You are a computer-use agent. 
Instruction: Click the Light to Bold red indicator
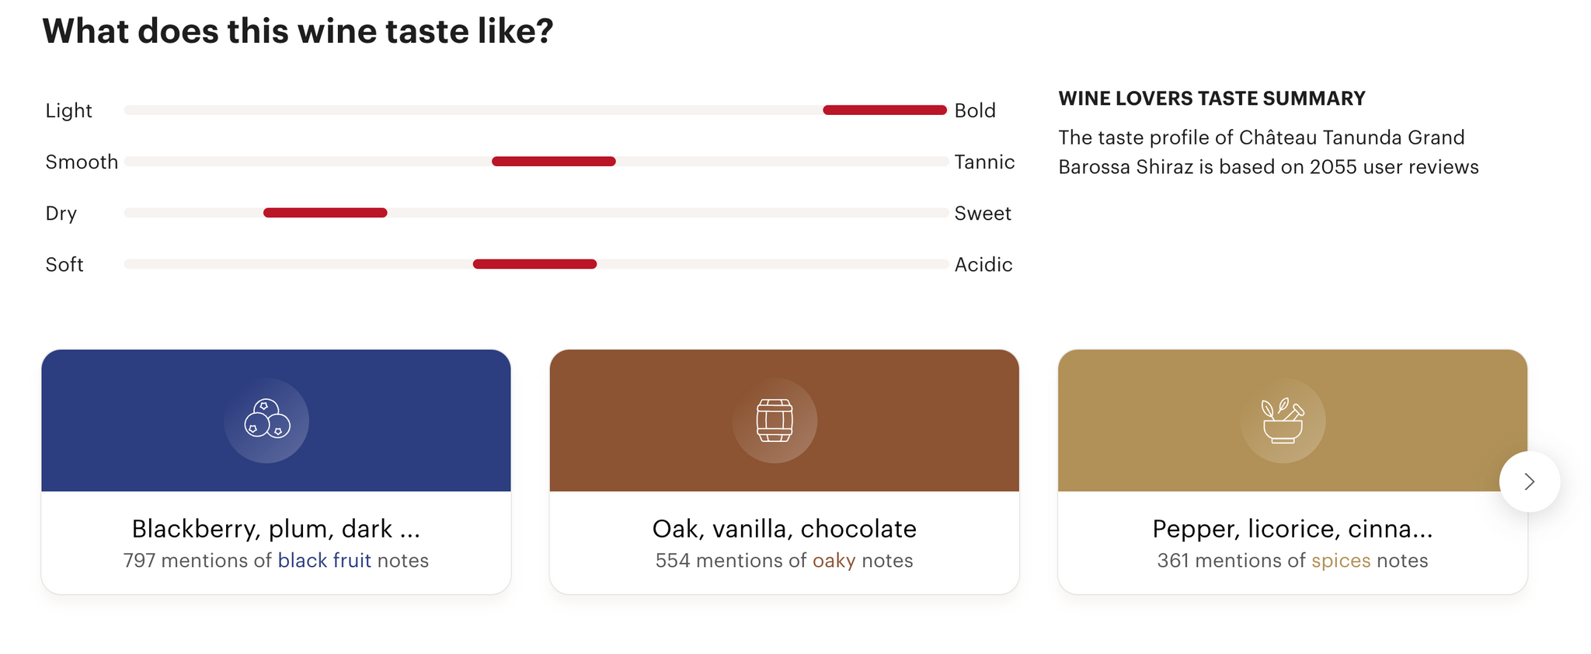(x=885, y=110)
